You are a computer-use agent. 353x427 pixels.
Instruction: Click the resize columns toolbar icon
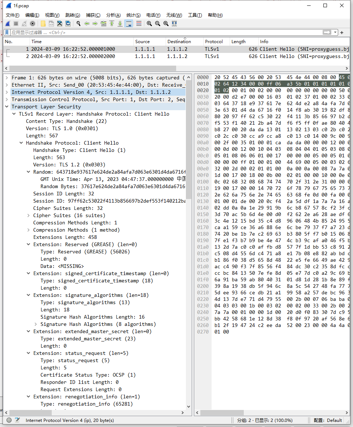point(174,24)
